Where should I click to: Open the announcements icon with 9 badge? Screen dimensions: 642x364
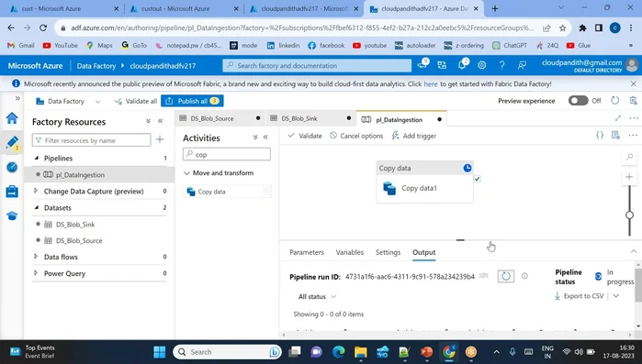[x=423, y=64]
